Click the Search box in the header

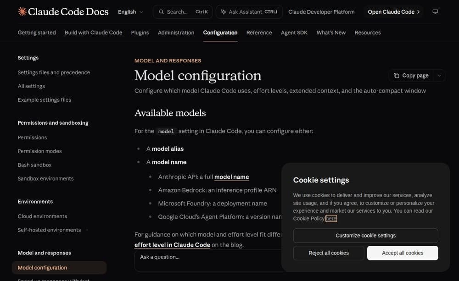point(183,12)
